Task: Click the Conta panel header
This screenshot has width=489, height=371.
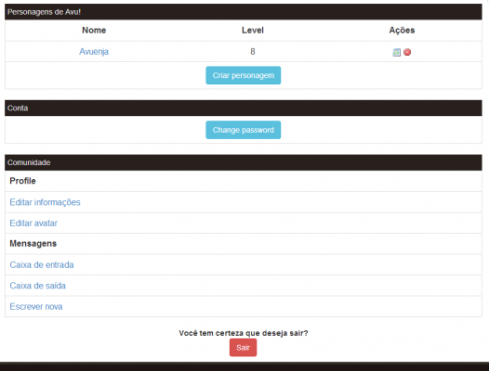Action: (x=244, y=108)
